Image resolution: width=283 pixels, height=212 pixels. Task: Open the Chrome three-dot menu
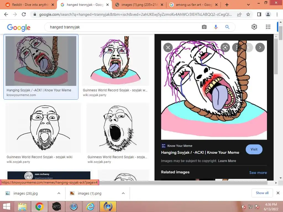point(277,14)
